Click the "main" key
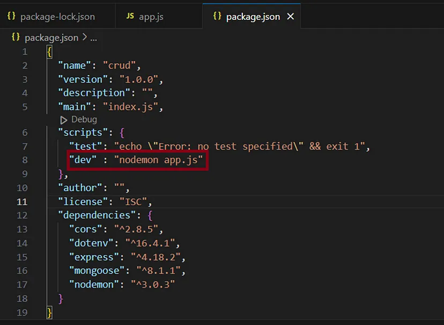444x325 pixels. click(75, 107)
